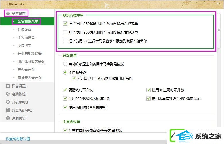Toggle 不升级卫士，但仍然升级备用木马库 checkbox
224x144 pixels.
click(x=74, y=78)
